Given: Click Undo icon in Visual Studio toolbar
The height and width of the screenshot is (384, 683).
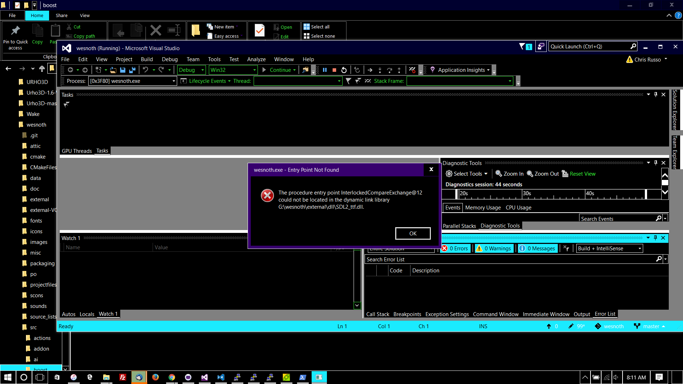Looking at the screenshot, I should point(145,70).
